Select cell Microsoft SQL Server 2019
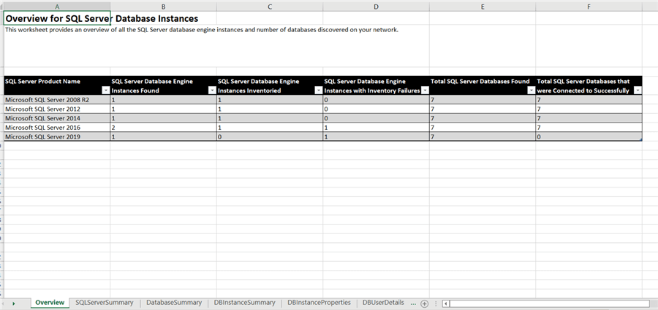 (x=57, y=136)
